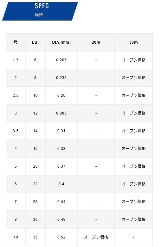Select the 3.5 号 cell
Viewport: 161px width, 247px height.
(x=16, y=131)
